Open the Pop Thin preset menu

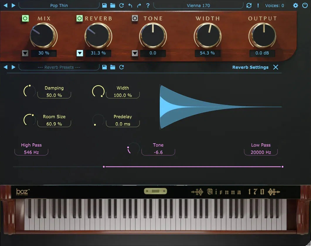tap(59, 5)
